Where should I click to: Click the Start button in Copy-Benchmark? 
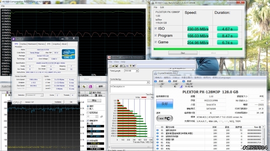click(x=183, y=53)
